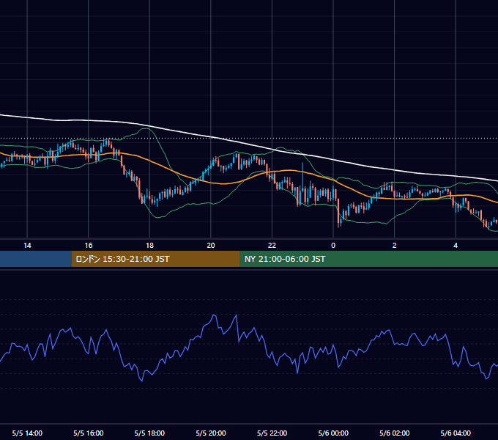This screenshot has width=498, height=440.
Task: Click the 5/5 20:00 date label
Action: [211, 433]
